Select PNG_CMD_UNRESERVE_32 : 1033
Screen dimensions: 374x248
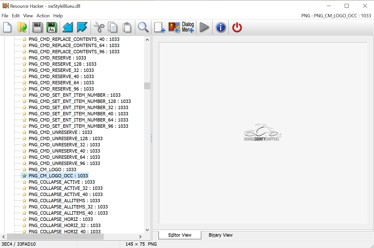(x=64, y=145)
